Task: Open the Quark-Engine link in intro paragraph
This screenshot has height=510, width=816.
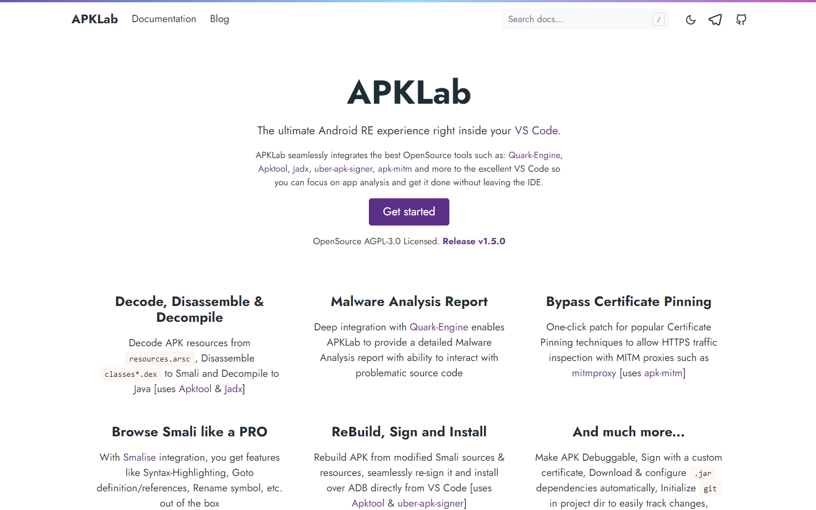Action: [x=534, y=155]
